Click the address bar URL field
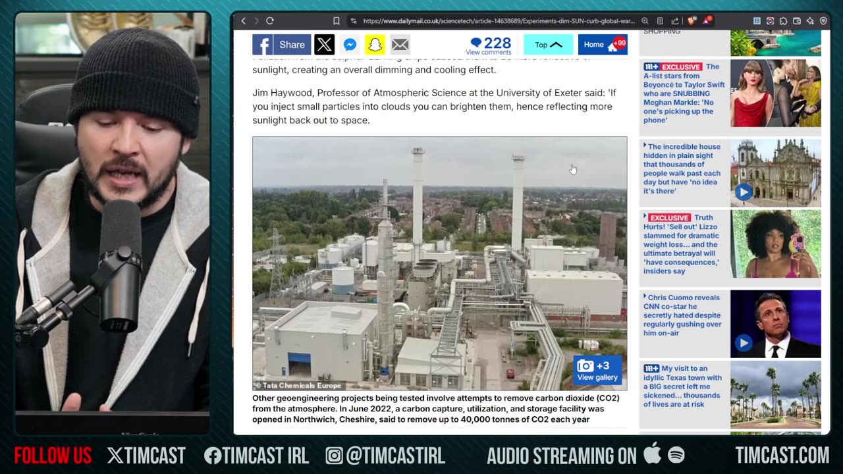This screenshot has width=843, height=474. pos(498,21)
